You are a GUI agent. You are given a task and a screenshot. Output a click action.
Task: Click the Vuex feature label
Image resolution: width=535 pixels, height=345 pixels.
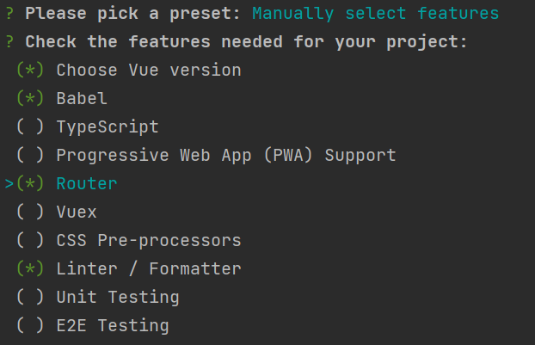77,213
